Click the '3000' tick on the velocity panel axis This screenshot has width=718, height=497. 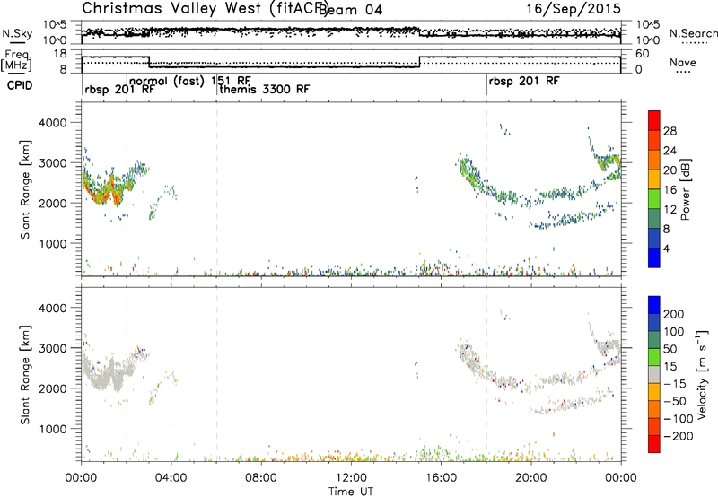pos(52,348)
